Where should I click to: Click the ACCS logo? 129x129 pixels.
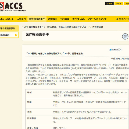click(x=13, y=7)
